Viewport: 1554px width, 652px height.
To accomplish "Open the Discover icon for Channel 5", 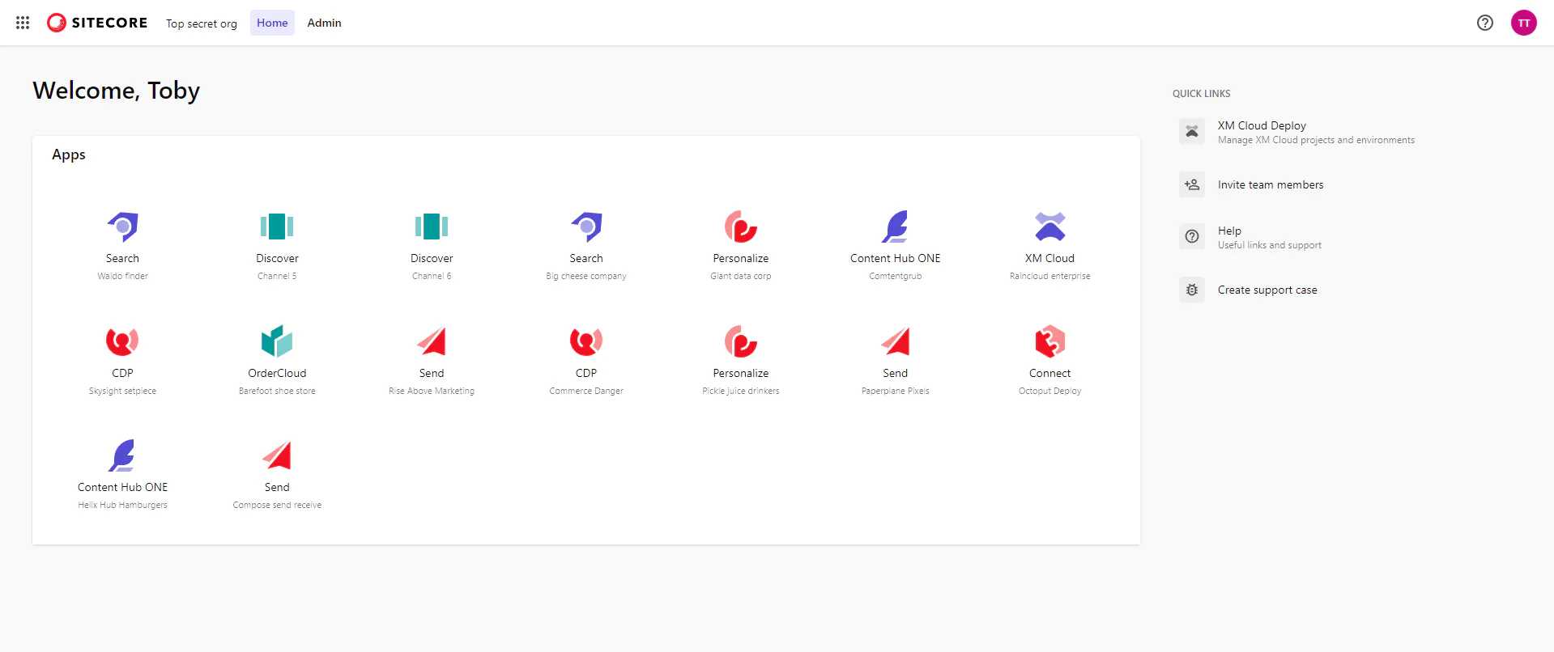I will point(277,227).
